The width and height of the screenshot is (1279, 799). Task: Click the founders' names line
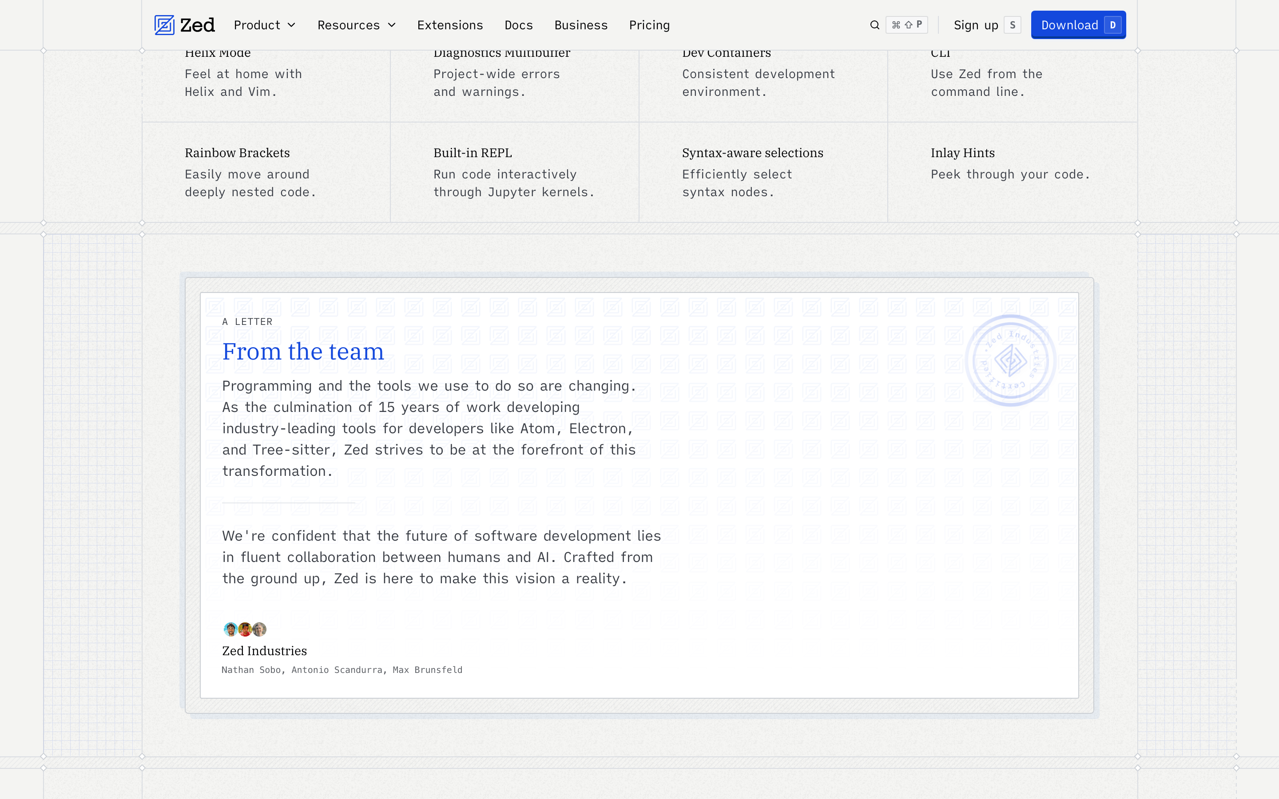[x=342, y=669]
